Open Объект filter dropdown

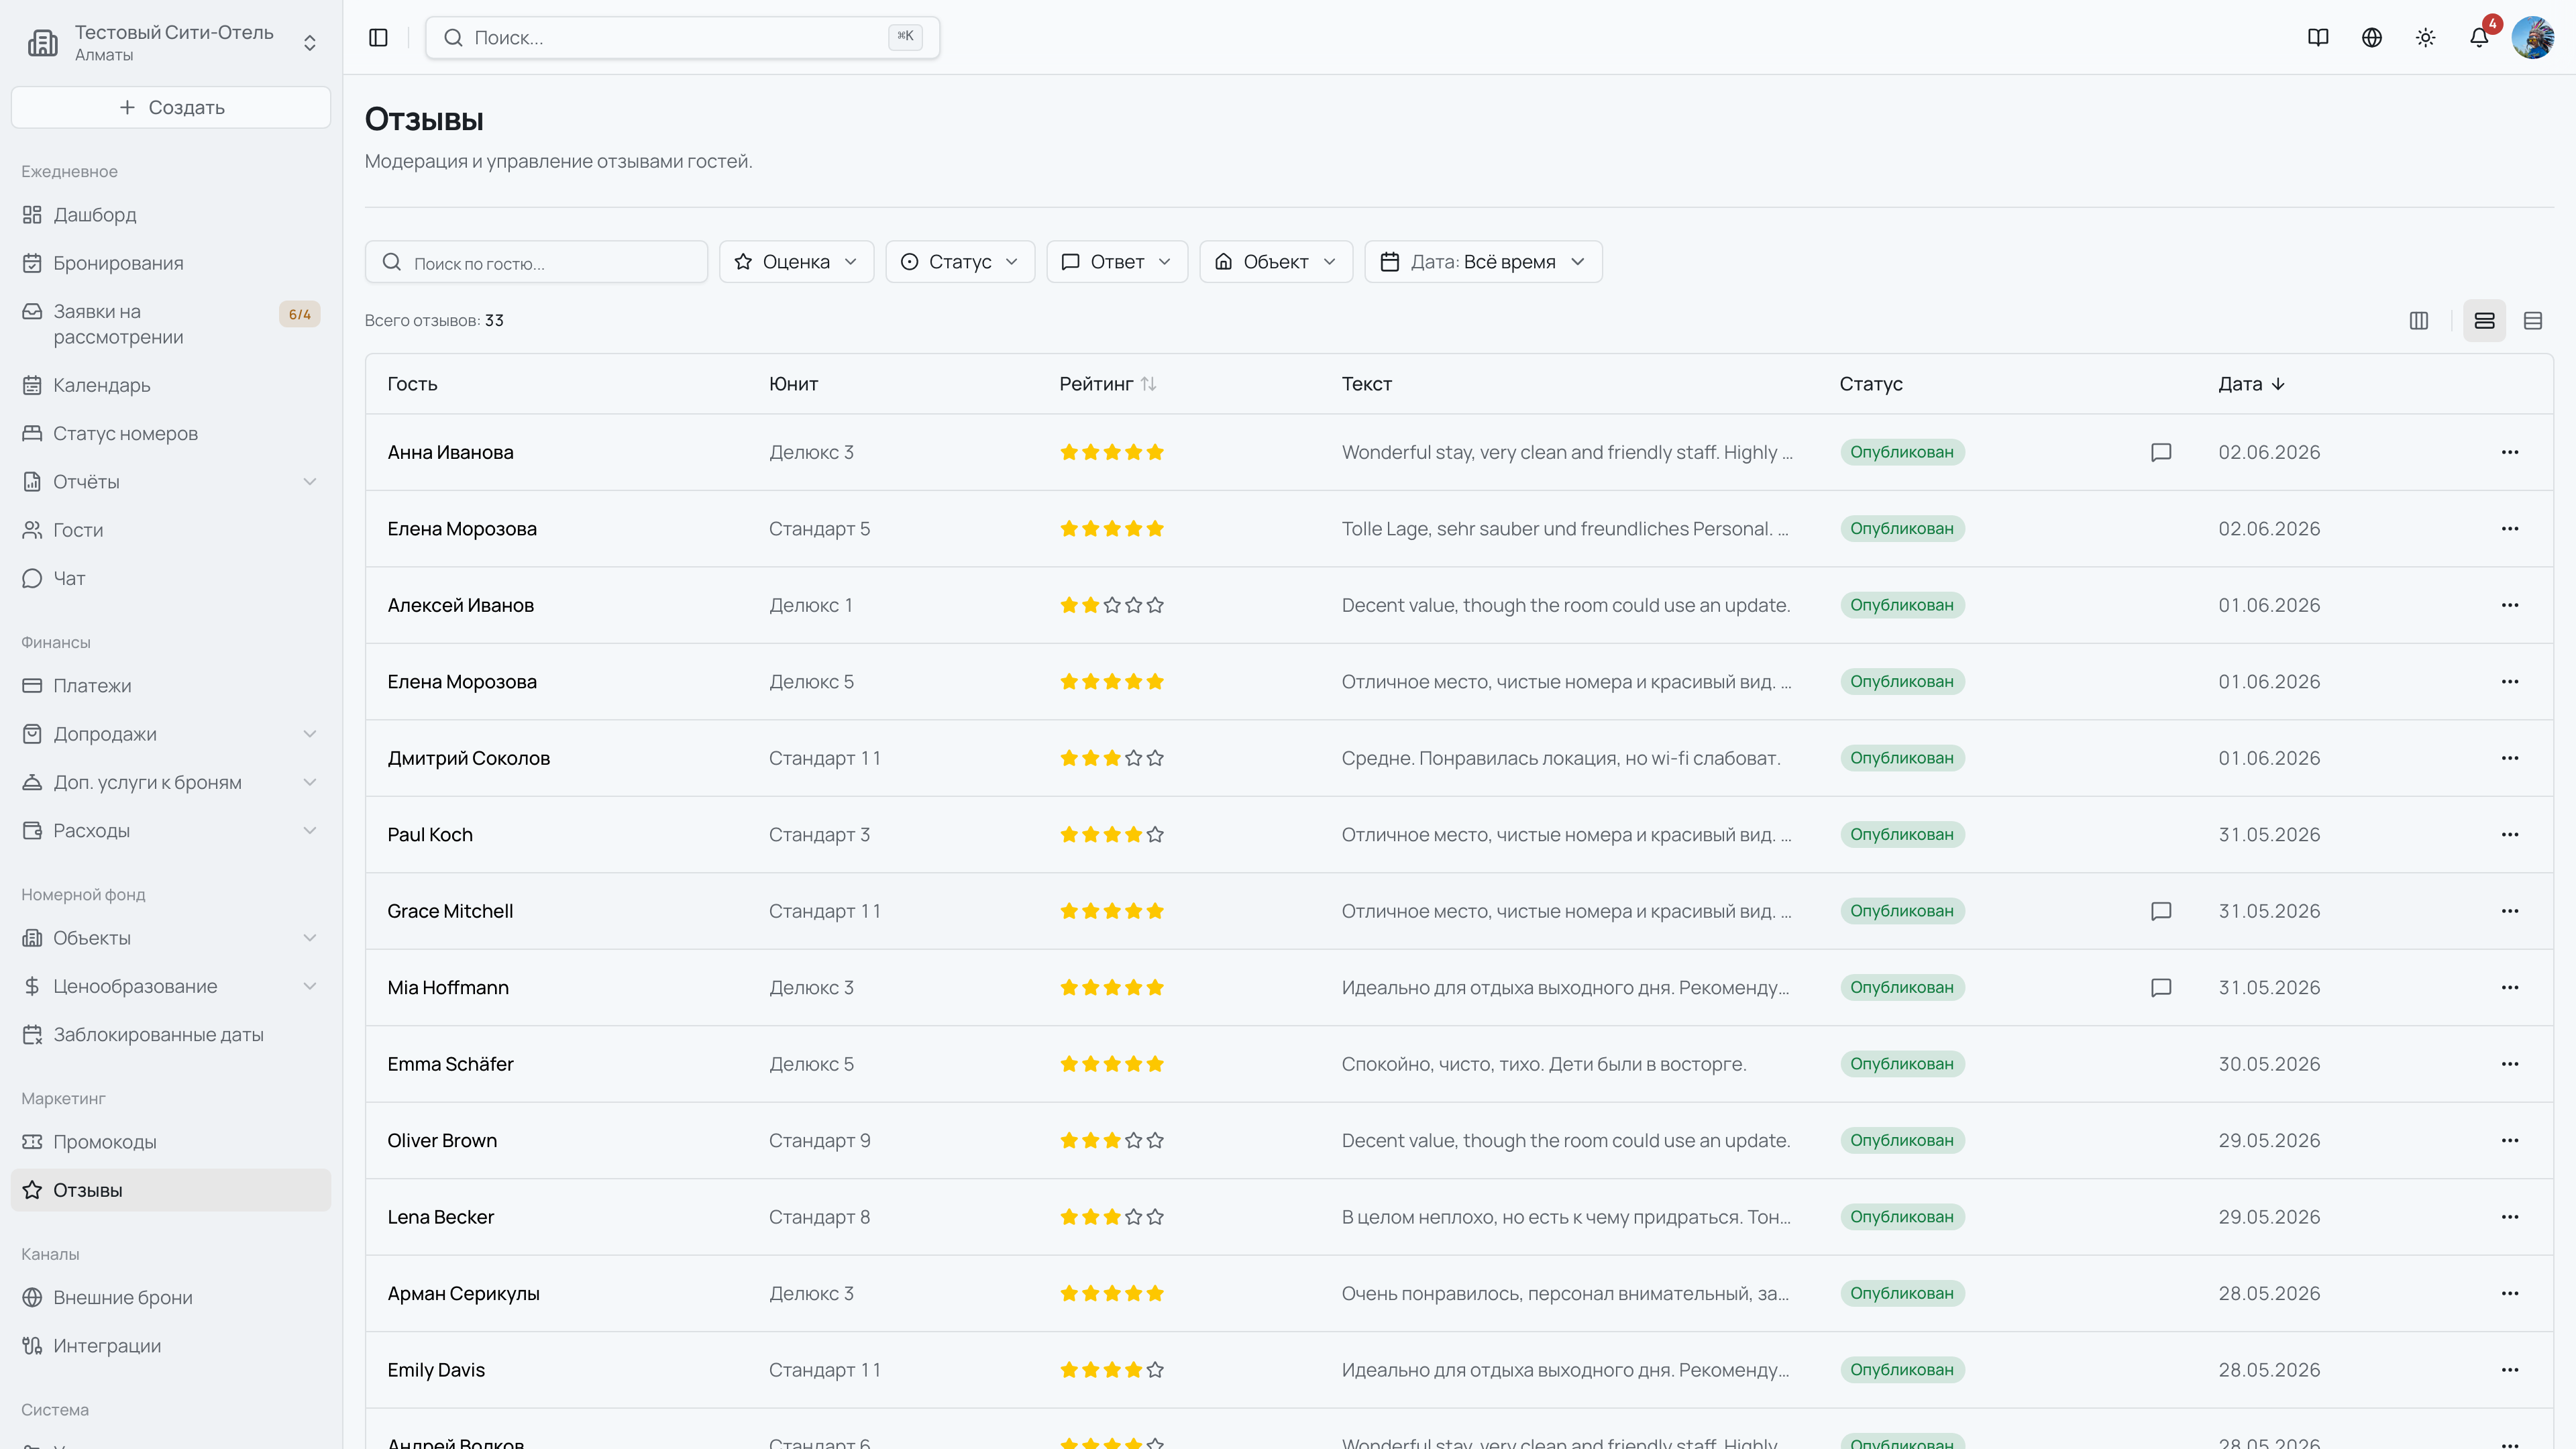click(x=1276, y=261)
